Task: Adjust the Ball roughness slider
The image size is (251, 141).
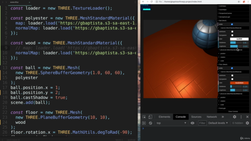Action: [x=236, y=46]
